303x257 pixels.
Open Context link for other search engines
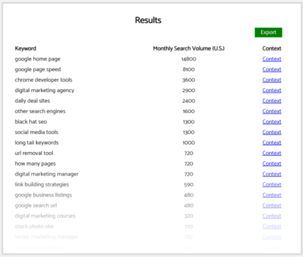(x=271, y=111)
